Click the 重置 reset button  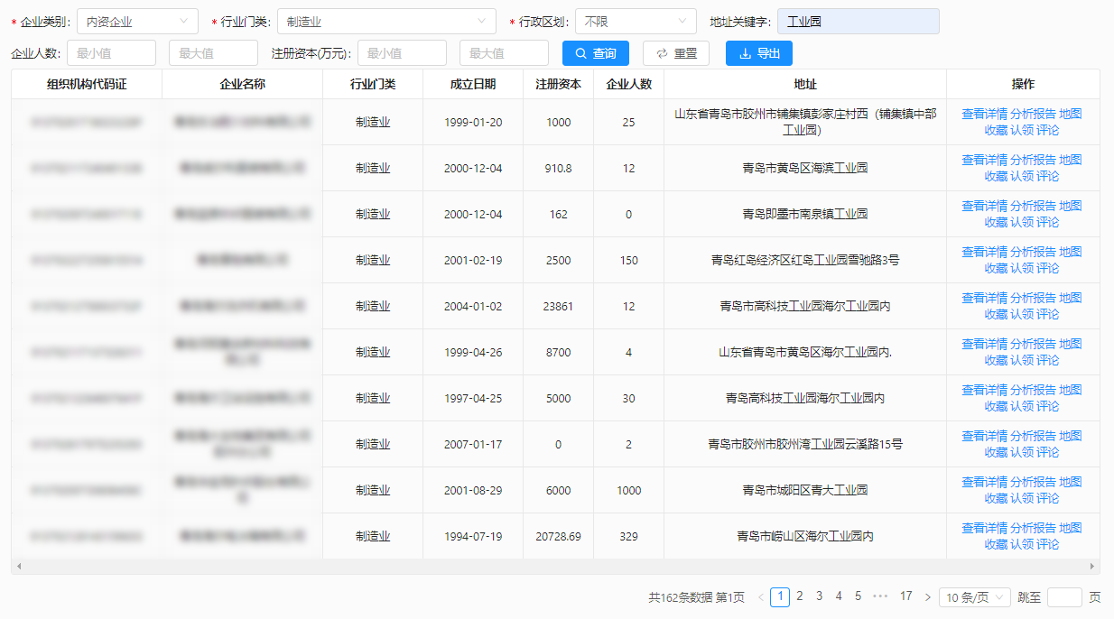(676, 53)
